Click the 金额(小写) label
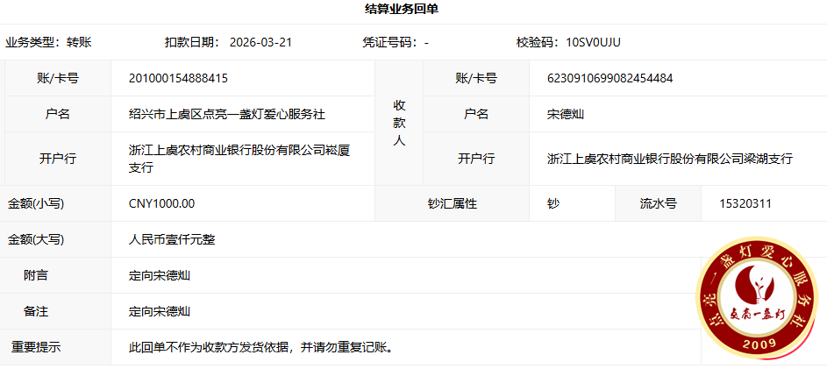The image size is (827, 369). click(36, 203)
